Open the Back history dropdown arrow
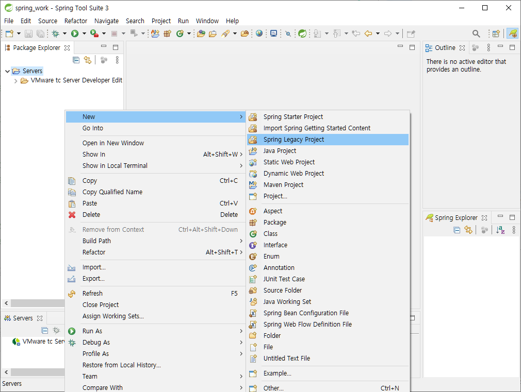 click(x=378, y=33)
